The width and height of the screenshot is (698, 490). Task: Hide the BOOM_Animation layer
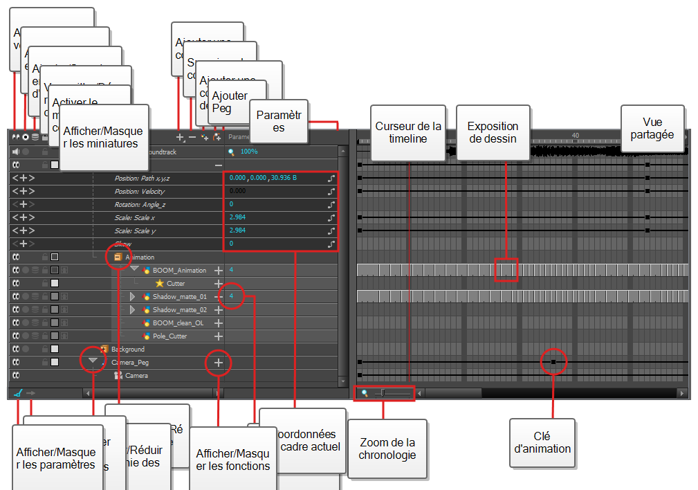tap(16, 270)
